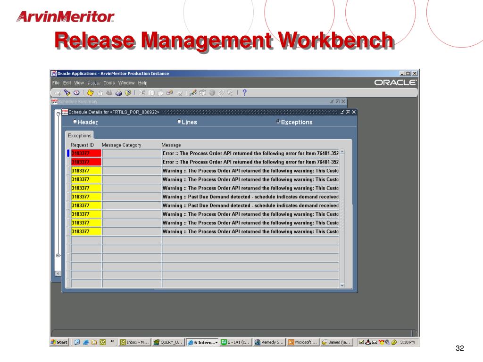Open the greyed Folder menu
483x362 pixels.
tap(94, 83)
